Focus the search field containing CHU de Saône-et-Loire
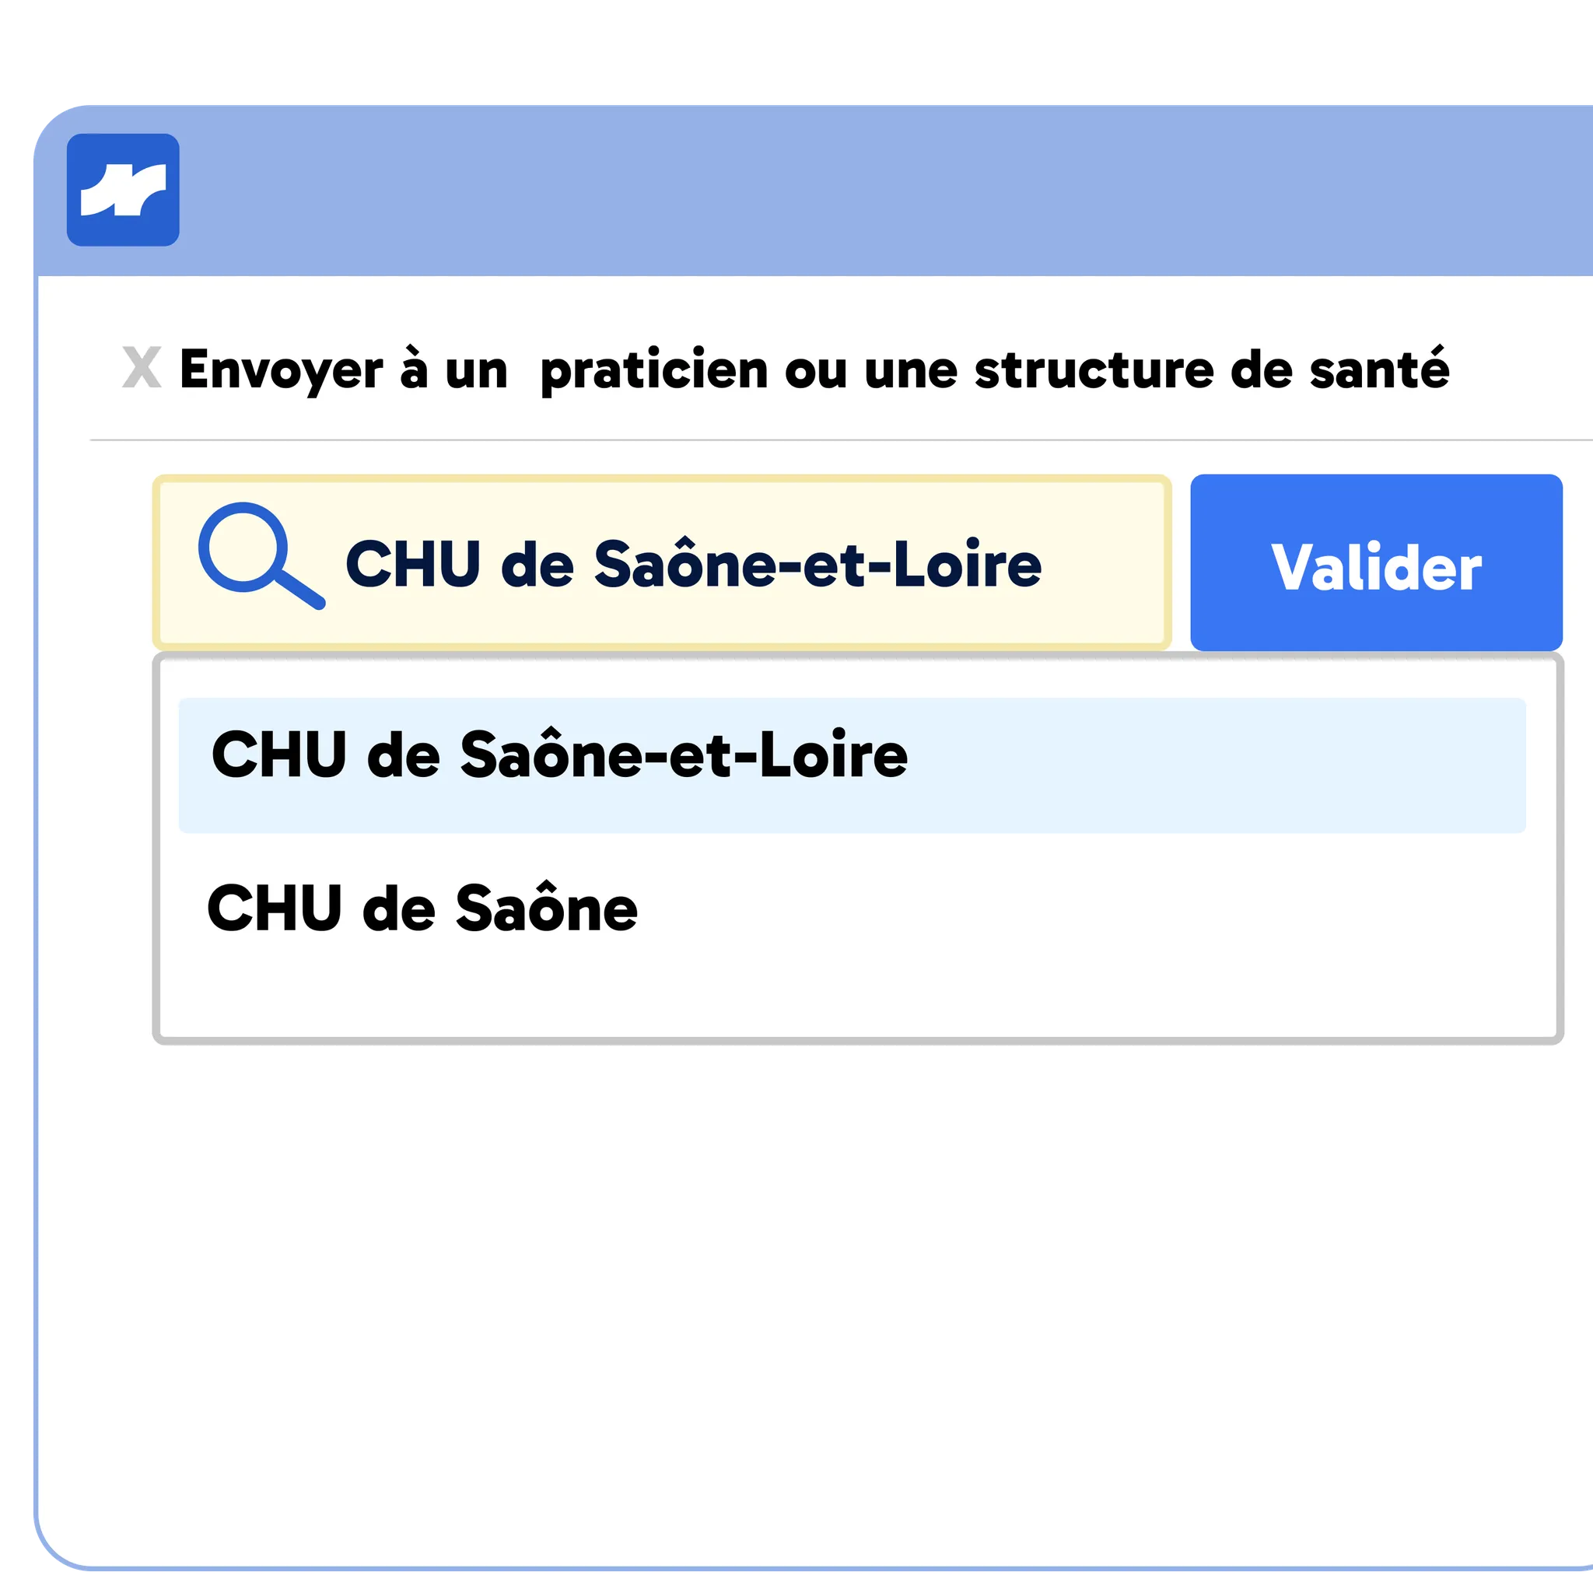Viewport: 1593px width, 1593px height. [661, 562]
